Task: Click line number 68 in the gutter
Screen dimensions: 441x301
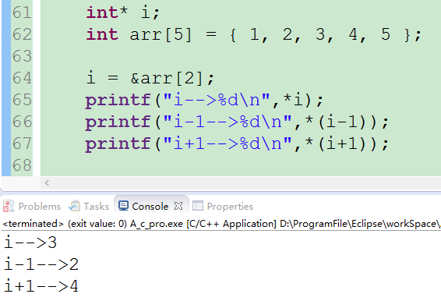Action: pyautogui.click(x=22, y=165)
